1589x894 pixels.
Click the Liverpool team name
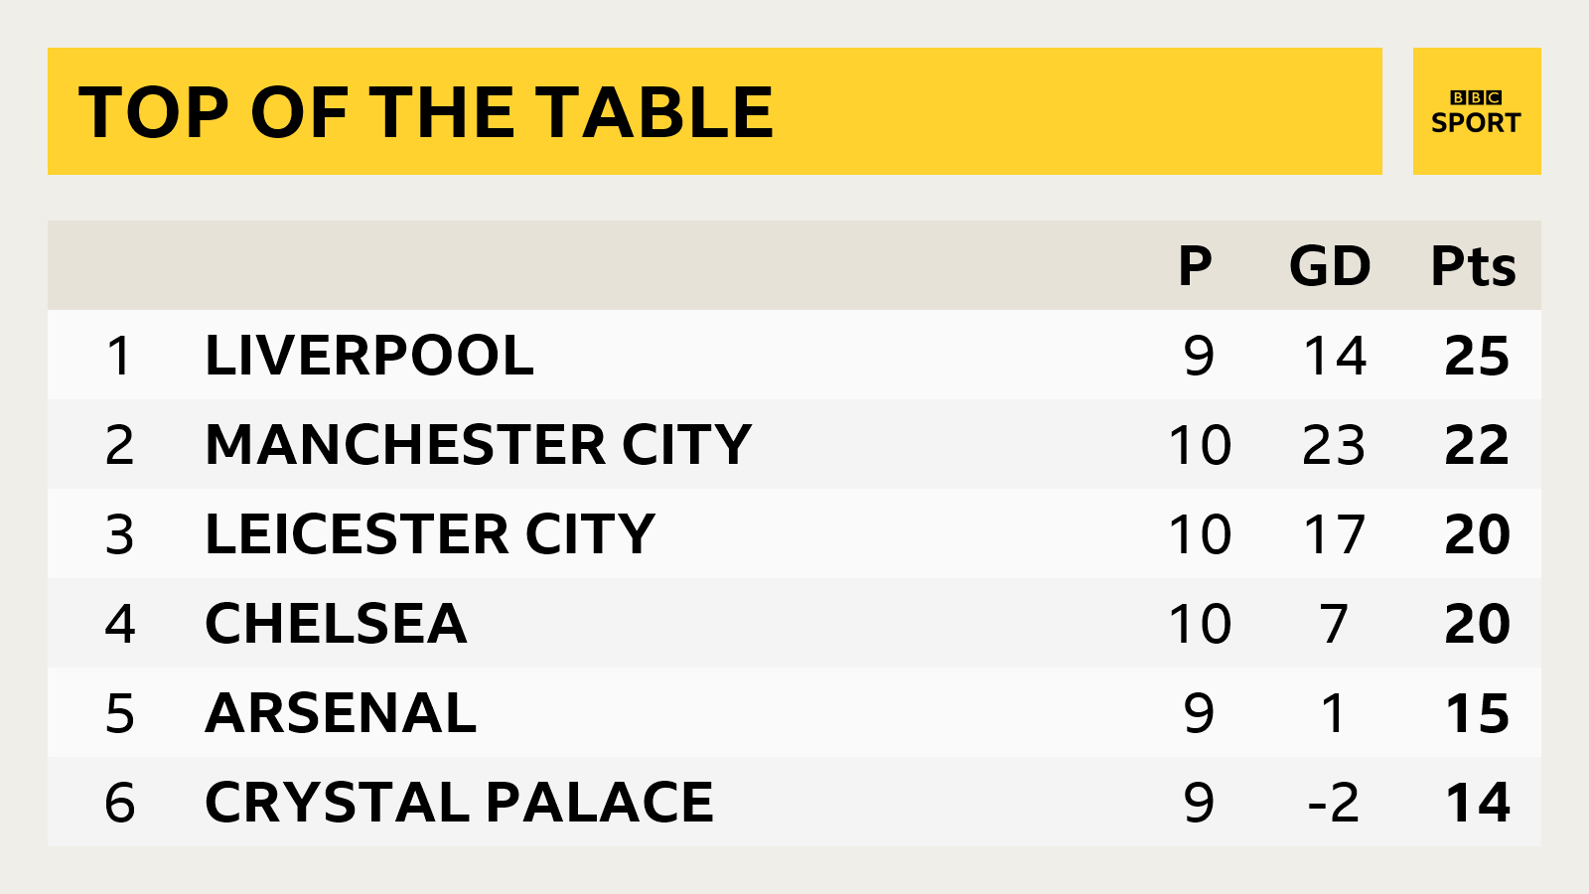click(369, 356)
